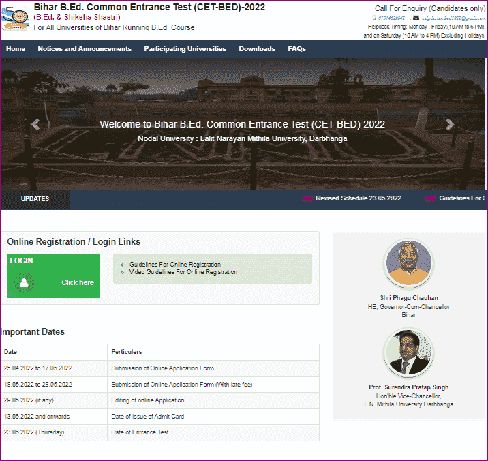The image size is (488, 461).
Task: Click the phone icon in enquiry header
Action: [x=374, y=18]
